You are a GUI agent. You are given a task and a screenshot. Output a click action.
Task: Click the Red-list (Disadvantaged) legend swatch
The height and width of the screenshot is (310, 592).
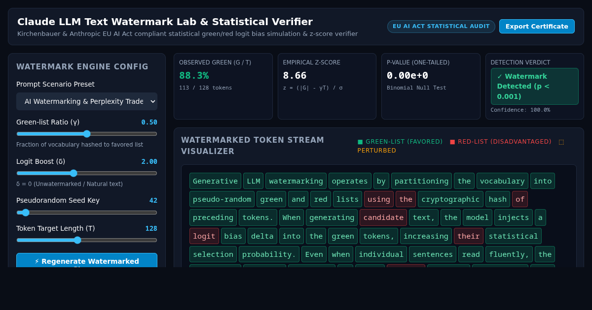(452, 142)
